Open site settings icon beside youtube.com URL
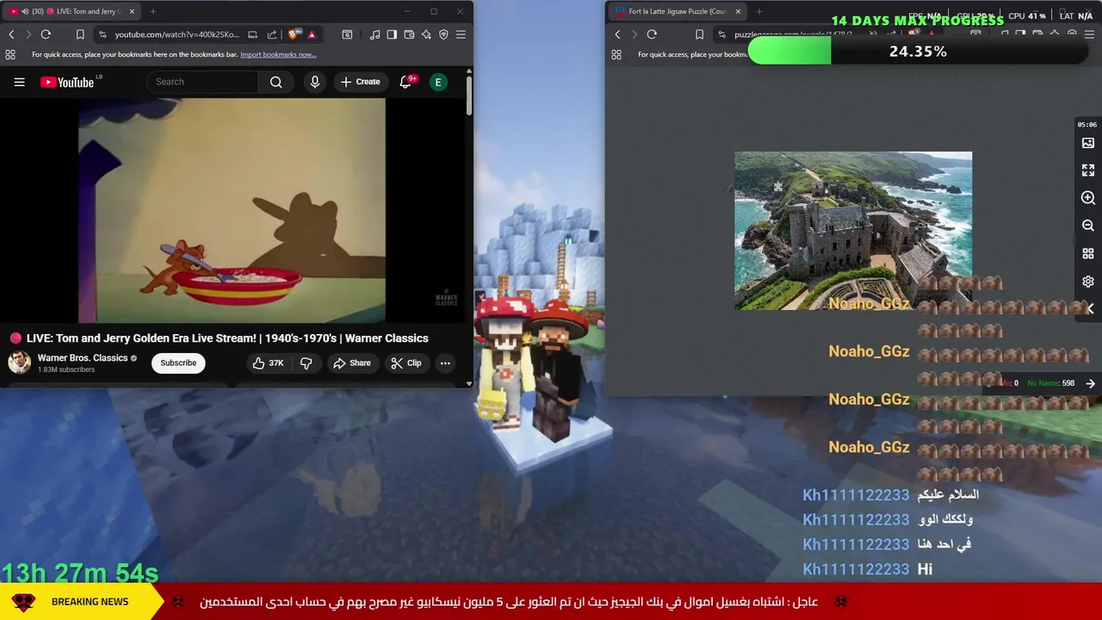Image resolution: width=1102 pixels, height=620 pixels. pos(102,34)
